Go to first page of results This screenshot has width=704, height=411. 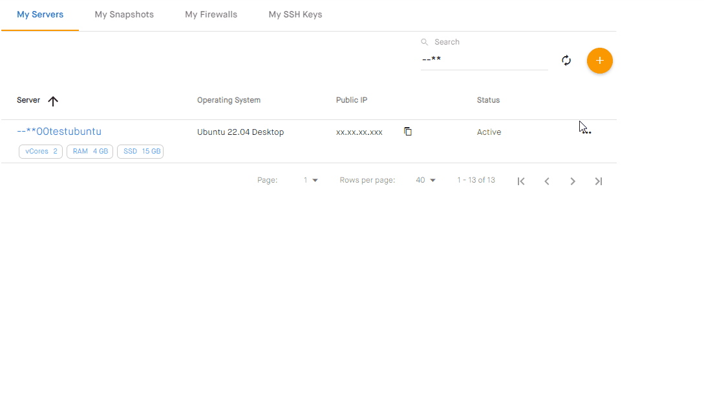[521, 181]
